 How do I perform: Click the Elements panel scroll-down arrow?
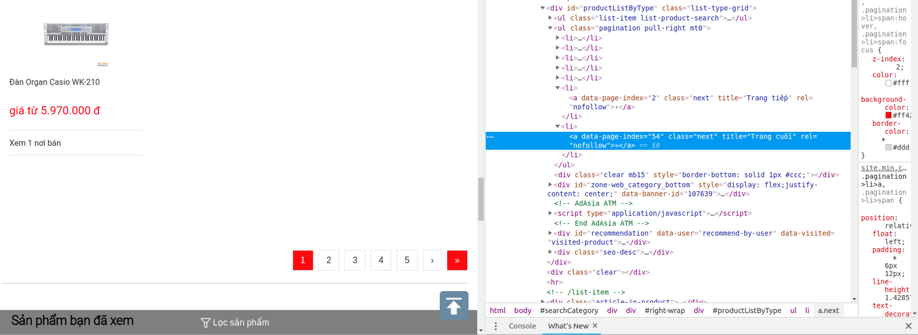(x=854, y=299)
